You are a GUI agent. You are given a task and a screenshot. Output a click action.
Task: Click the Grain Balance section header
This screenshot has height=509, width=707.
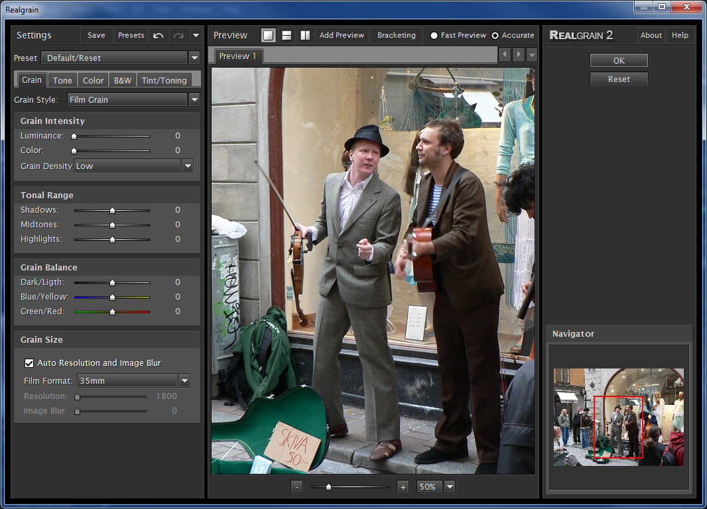coord(48,267)
